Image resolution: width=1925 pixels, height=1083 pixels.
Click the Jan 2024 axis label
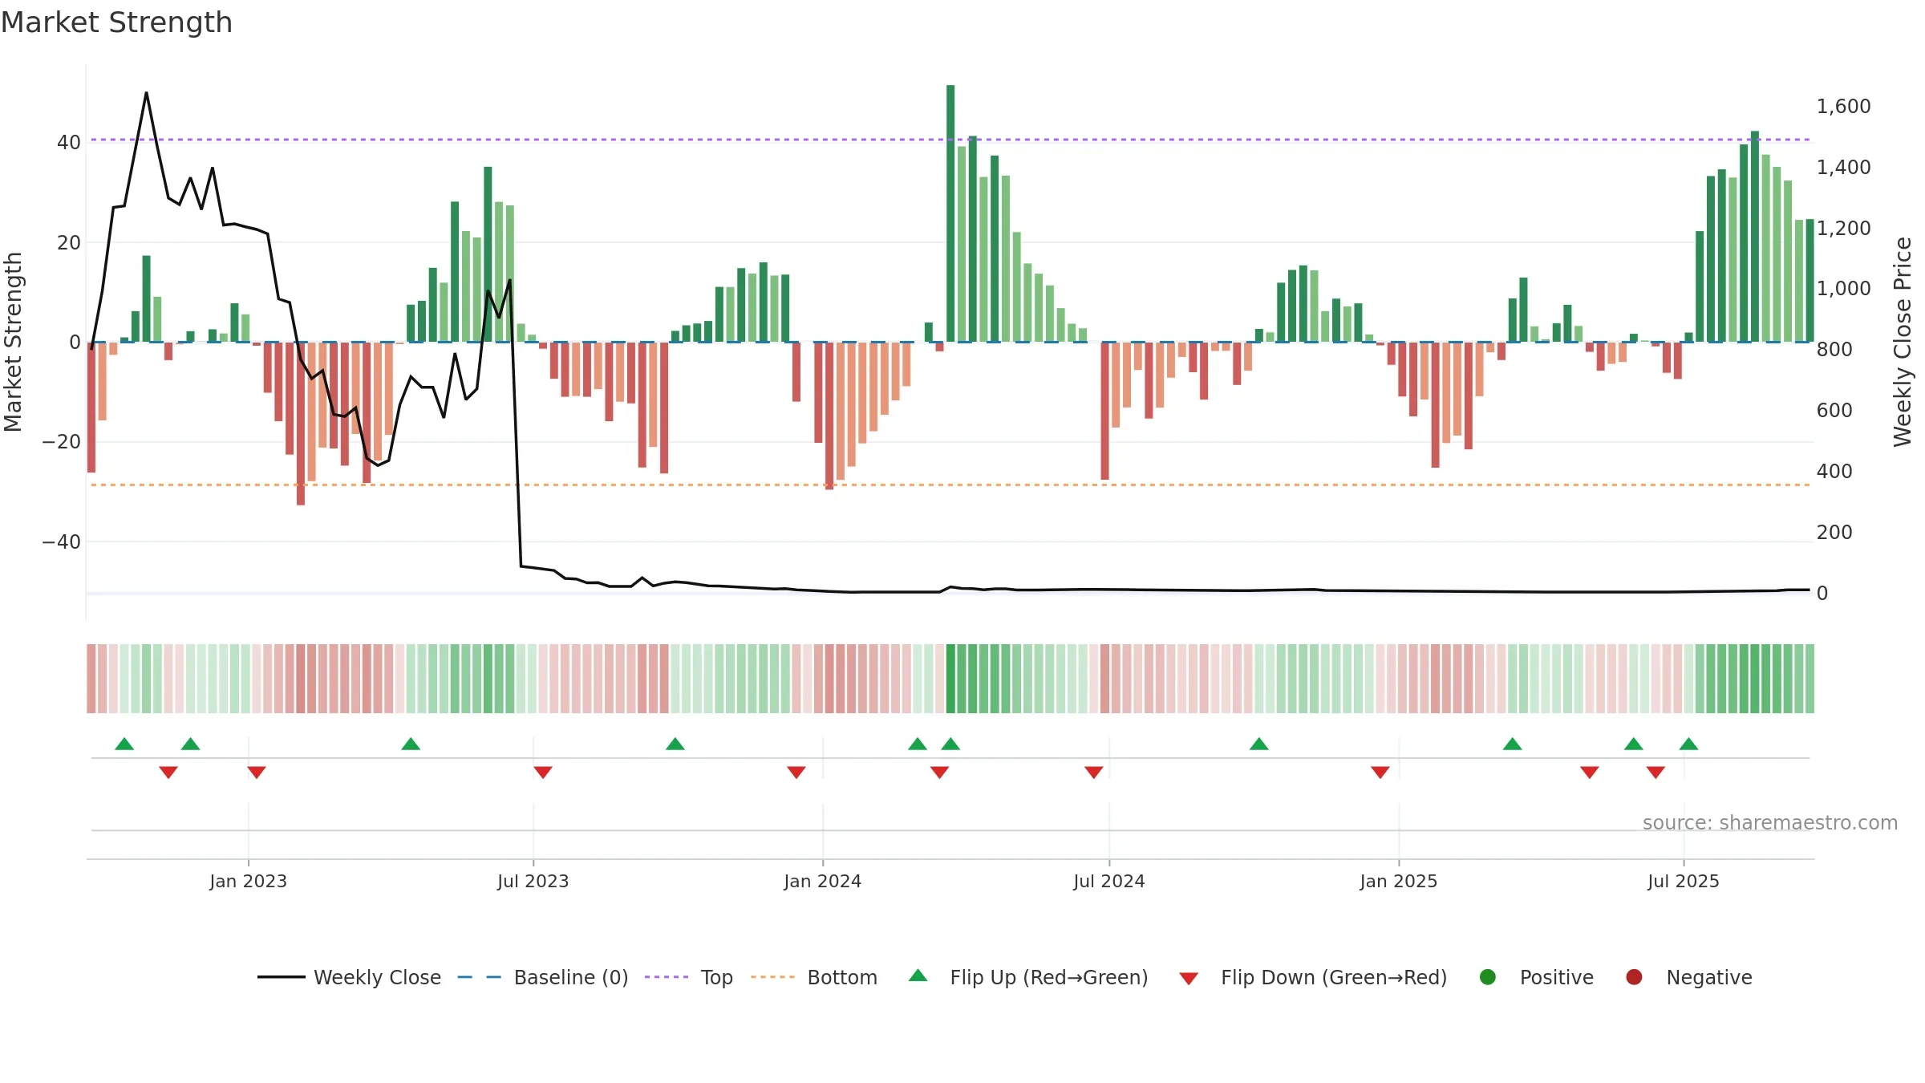point(823,882)
